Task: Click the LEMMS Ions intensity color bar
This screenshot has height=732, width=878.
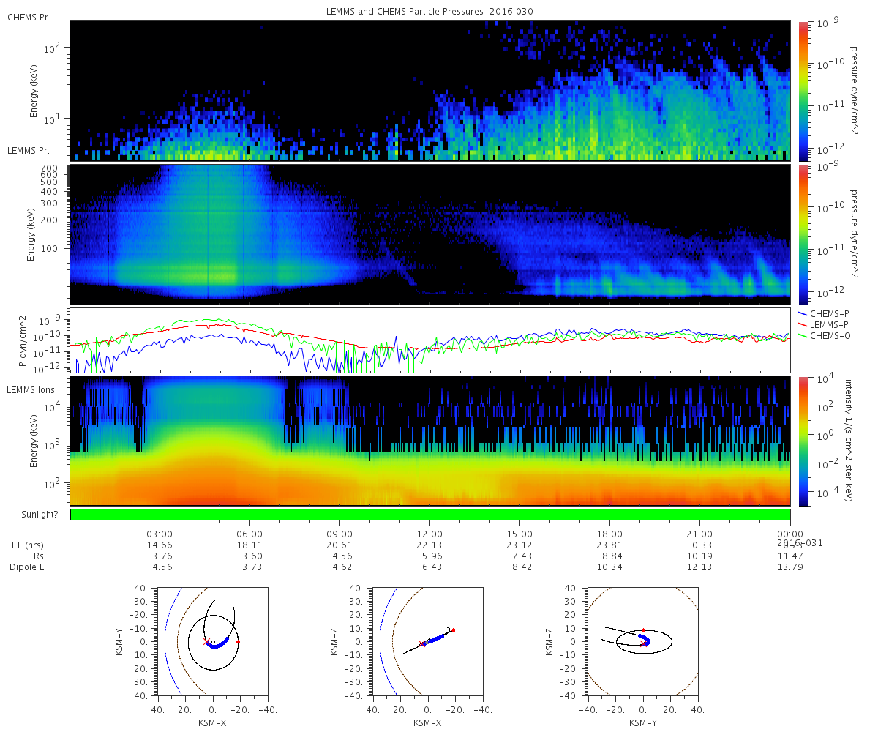Action: coord(803,441)
